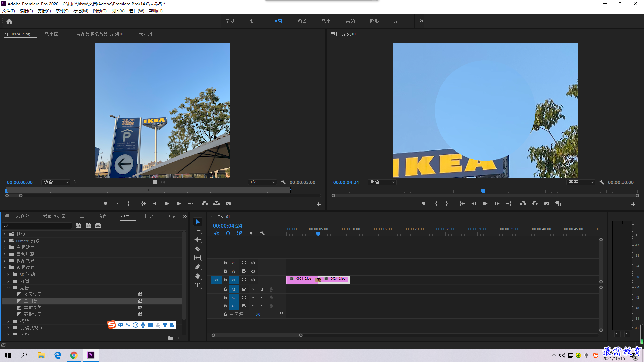This screenshot has height=362, width=644.
Task: Mute audio track A3
Action: click(x=253, y=306)
